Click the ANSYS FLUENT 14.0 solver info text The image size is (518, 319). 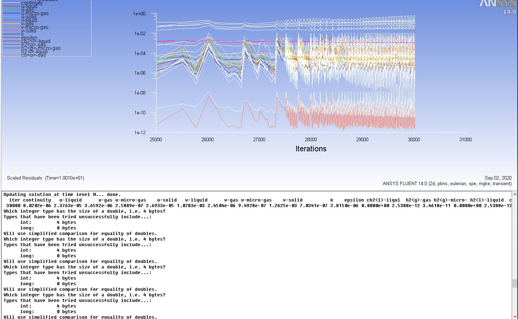click(447, 183)
